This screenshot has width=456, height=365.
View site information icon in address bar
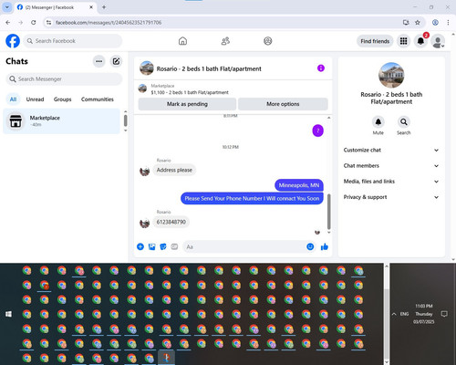(x=48, y=23)
